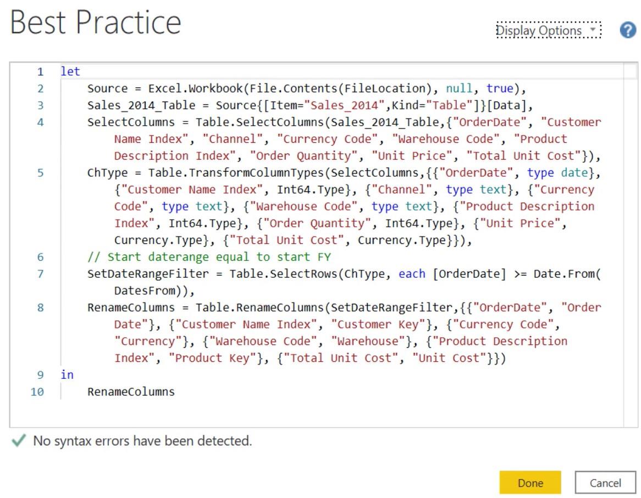This screenshot has width=641, height=498.
Task: Click the Cancel button
Action: click(x=605, y=483)
